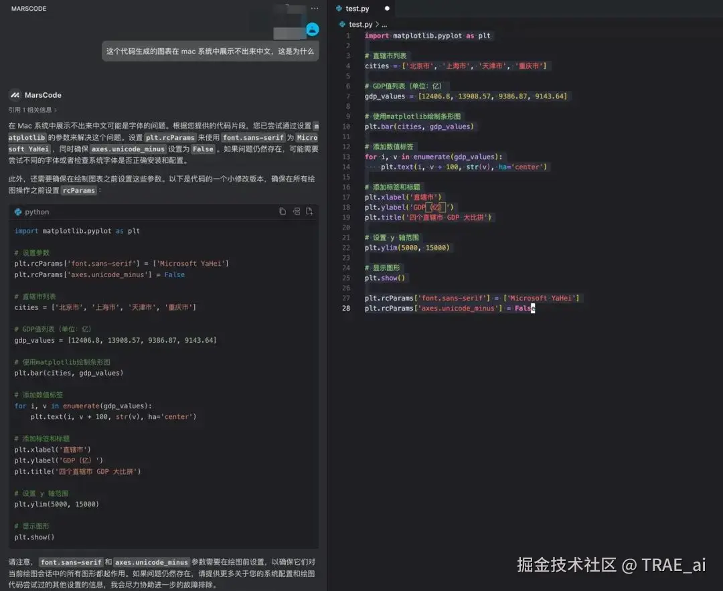The height and width of the screenshot is (591, 723).
Task: Click line number 18 in the editor gutter
Action: 347,207
